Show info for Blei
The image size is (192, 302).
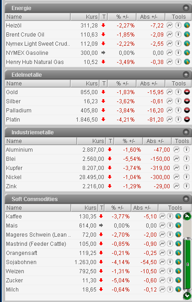186,159
